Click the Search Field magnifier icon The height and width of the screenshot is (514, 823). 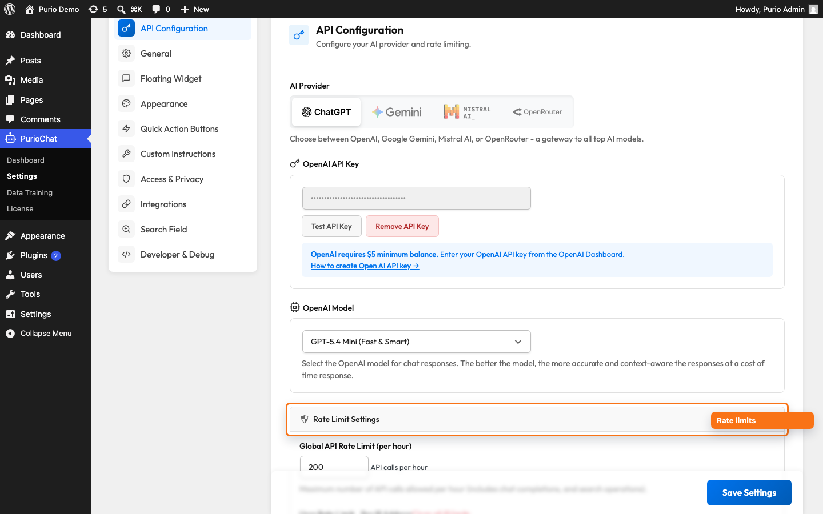click(126, 229)
